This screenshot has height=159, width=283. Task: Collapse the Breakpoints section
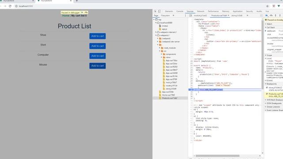click(x=272, y=84)
